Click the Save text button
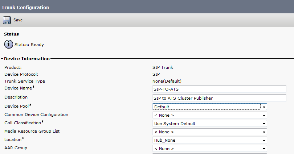 18,20
